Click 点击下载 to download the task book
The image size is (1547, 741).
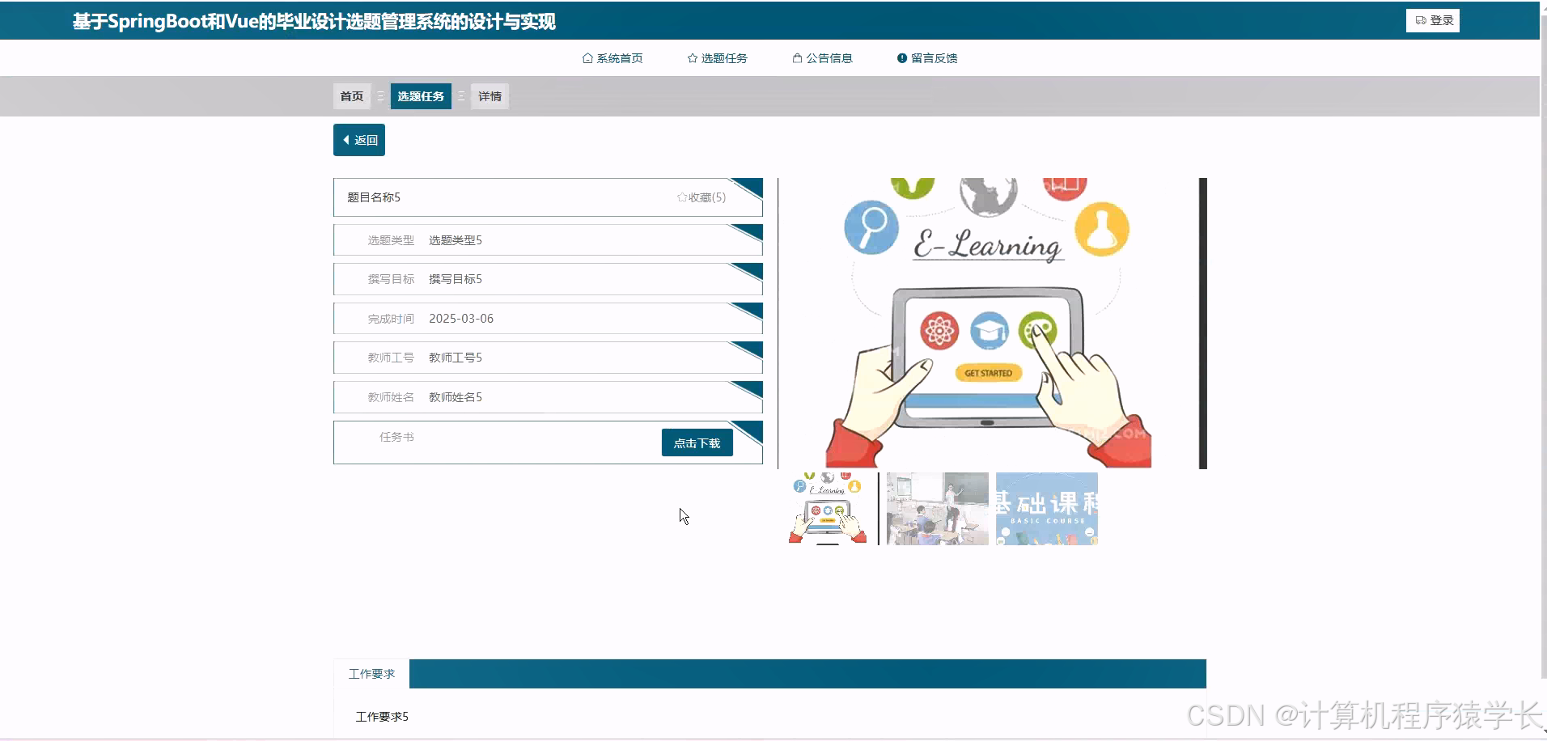697,442
